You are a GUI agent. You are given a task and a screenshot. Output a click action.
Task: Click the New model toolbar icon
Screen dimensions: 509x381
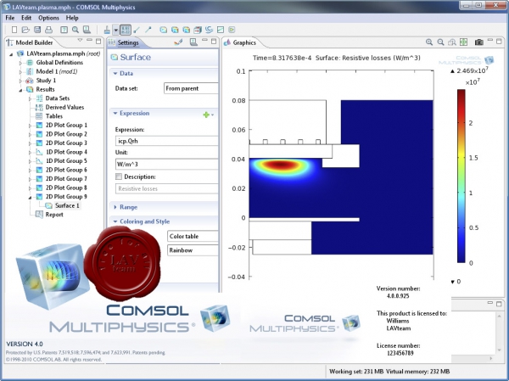tap(14, 30)
